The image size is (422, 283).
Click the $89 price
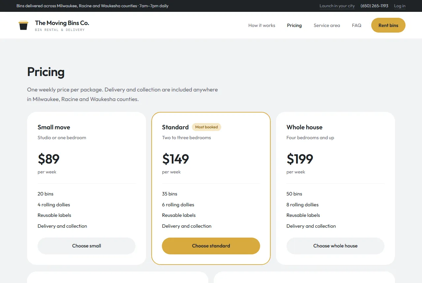tap(48, 159)
